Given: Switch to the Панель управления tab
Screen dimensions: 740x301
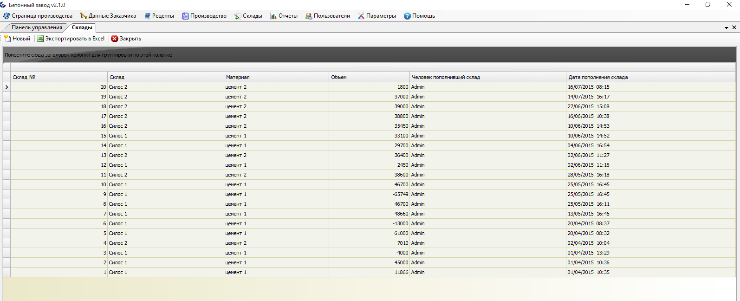Looking at the screenshot, I should tap(37, 27).
